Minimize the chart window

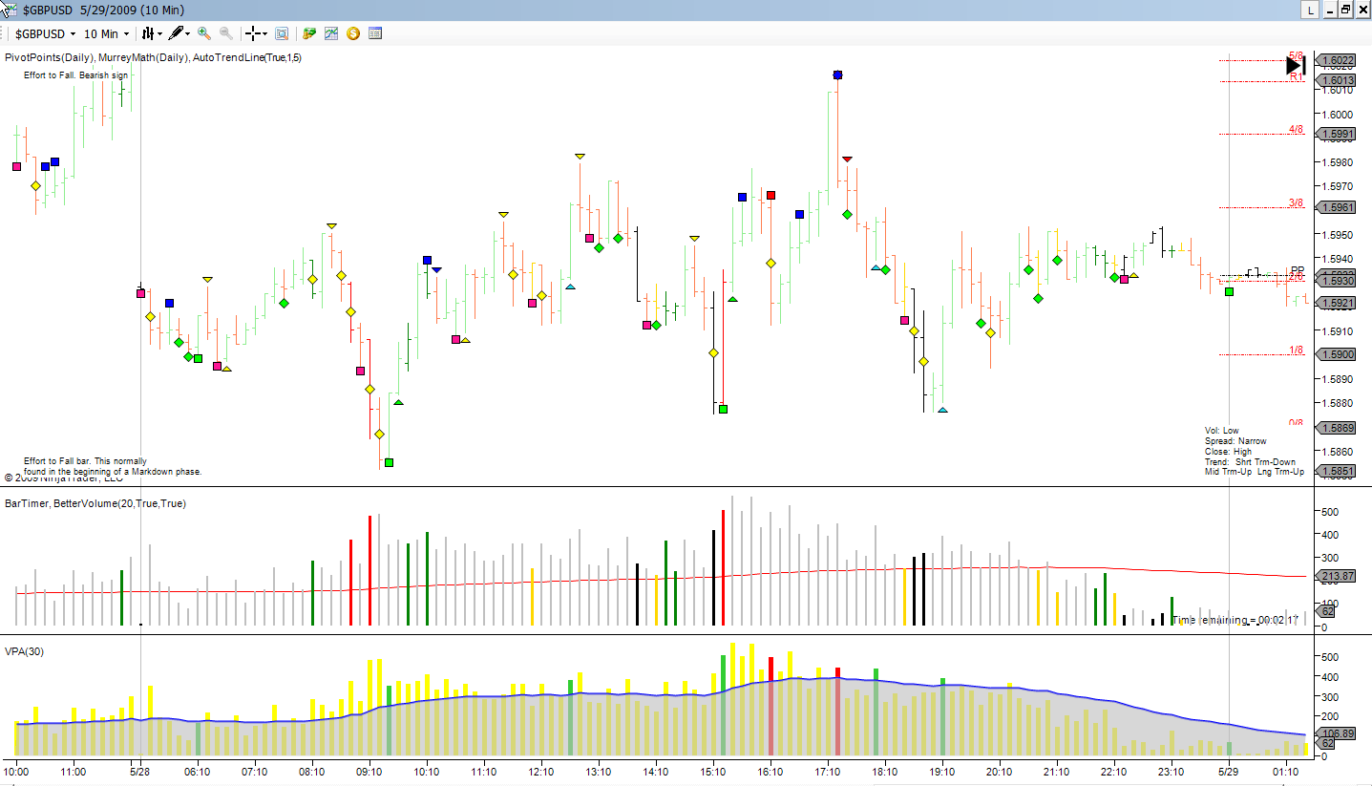(x=1330, y=10)
